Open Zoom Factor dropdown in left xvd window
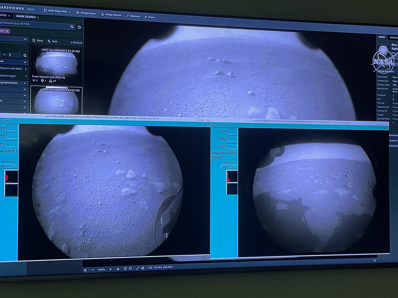Image resolution: width=398 pixels, height=298 pixels. 9,167
